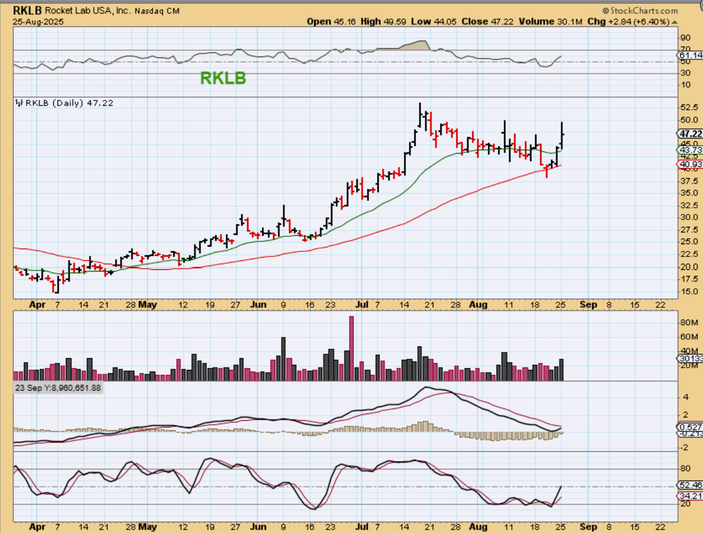Click the MACD value tag 0.527
The width and height of the screenshot is (703, 533).
pyautogui.click(x=690, y=427)
